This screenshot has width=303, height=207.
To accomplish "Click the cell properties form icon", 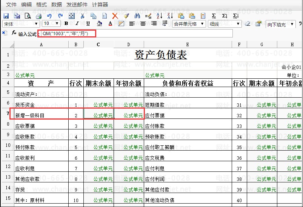I will (258, 23).
